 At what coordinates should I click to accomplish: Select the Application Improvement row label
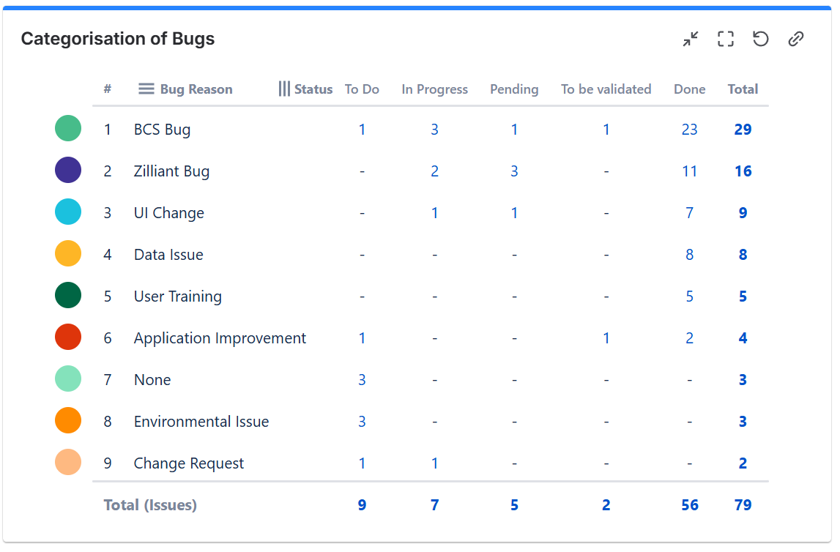click(220, 338)
